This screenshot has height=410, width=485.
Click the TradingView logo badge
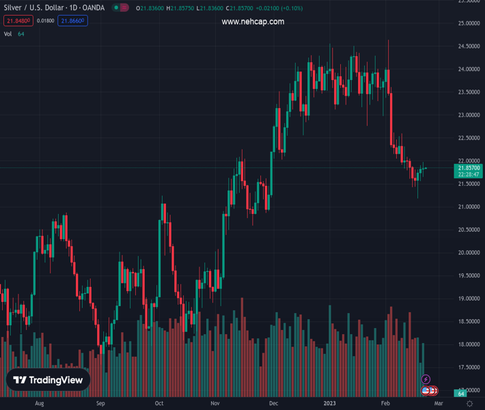pos(48,380)
